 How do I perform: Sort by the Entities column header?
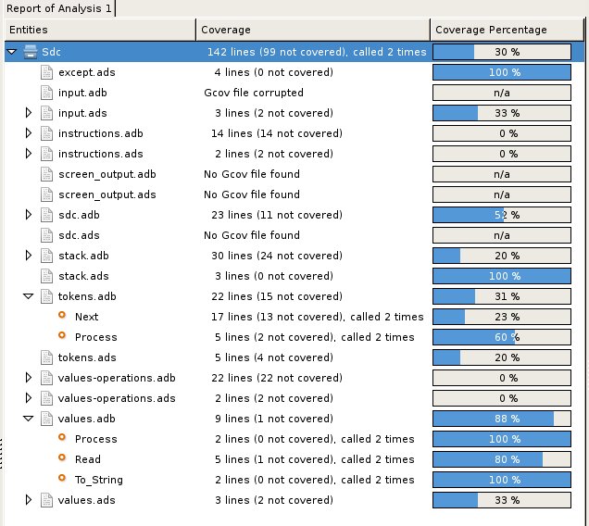(x=99, y=30)
